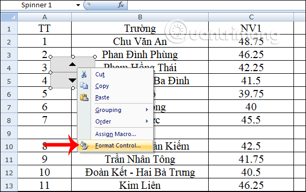Image resolution: width=306 pixels, height=192 pixels.
Task: Choose Copy from the context menu
Action: 115,86
